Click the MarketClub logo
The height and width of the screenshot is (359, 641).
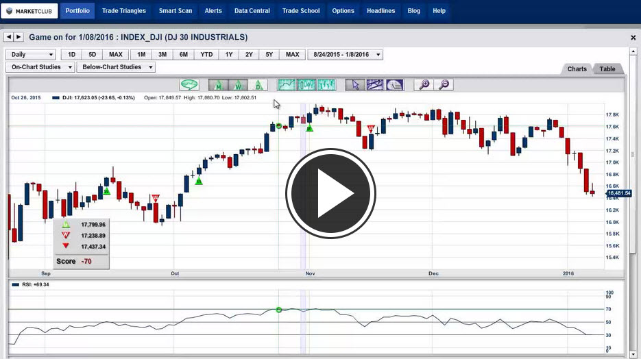(x=29, y=11)
